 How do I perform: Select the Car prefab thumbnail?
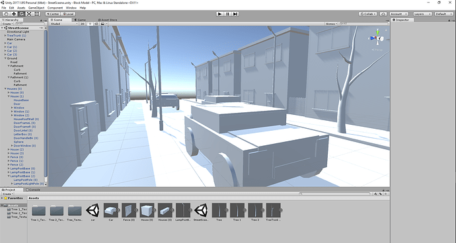(111, 210)
